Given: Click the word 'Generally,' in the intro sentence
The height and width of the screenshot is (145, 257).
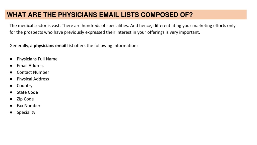Looking at the screenshot, I should pos(19,46).
